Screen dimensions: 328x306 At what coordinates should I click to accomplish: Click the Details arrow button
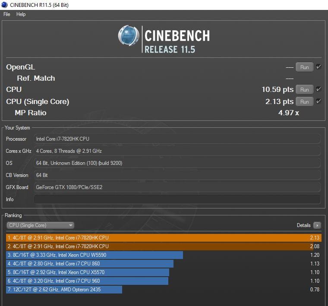(317, 225)
